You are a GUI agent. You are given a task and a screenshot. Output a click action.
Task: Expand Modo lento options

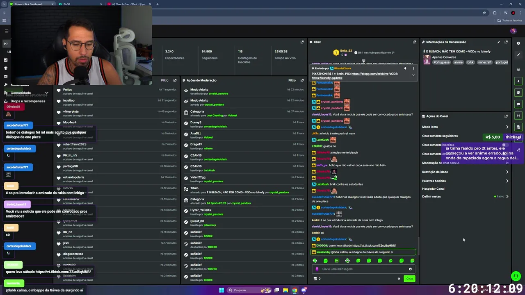point(507,127)
